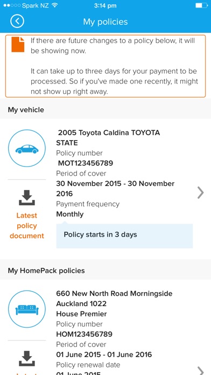Expand vehicle policy details chevron

[200, 193]
